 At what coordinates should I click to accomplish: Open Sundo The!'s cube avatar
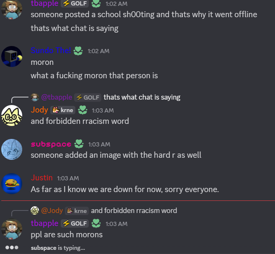point(12,56)
